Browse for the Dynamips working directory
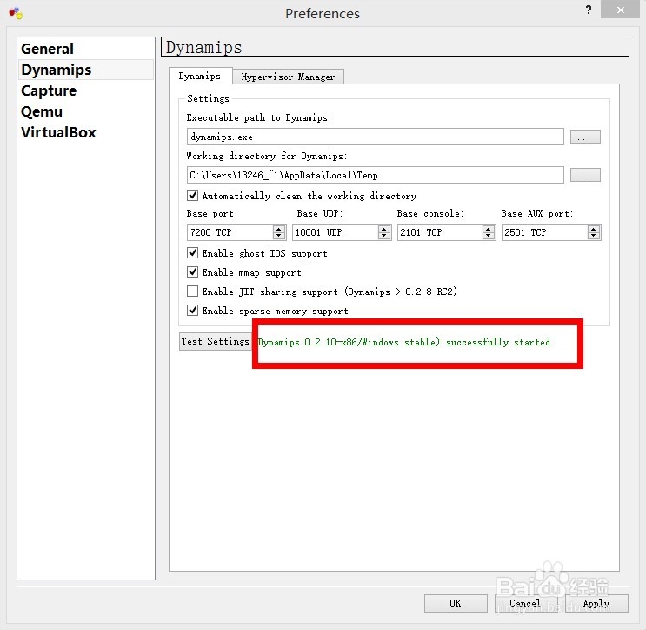The height and width of the screenshot is (630, 646). click(585, 175)
